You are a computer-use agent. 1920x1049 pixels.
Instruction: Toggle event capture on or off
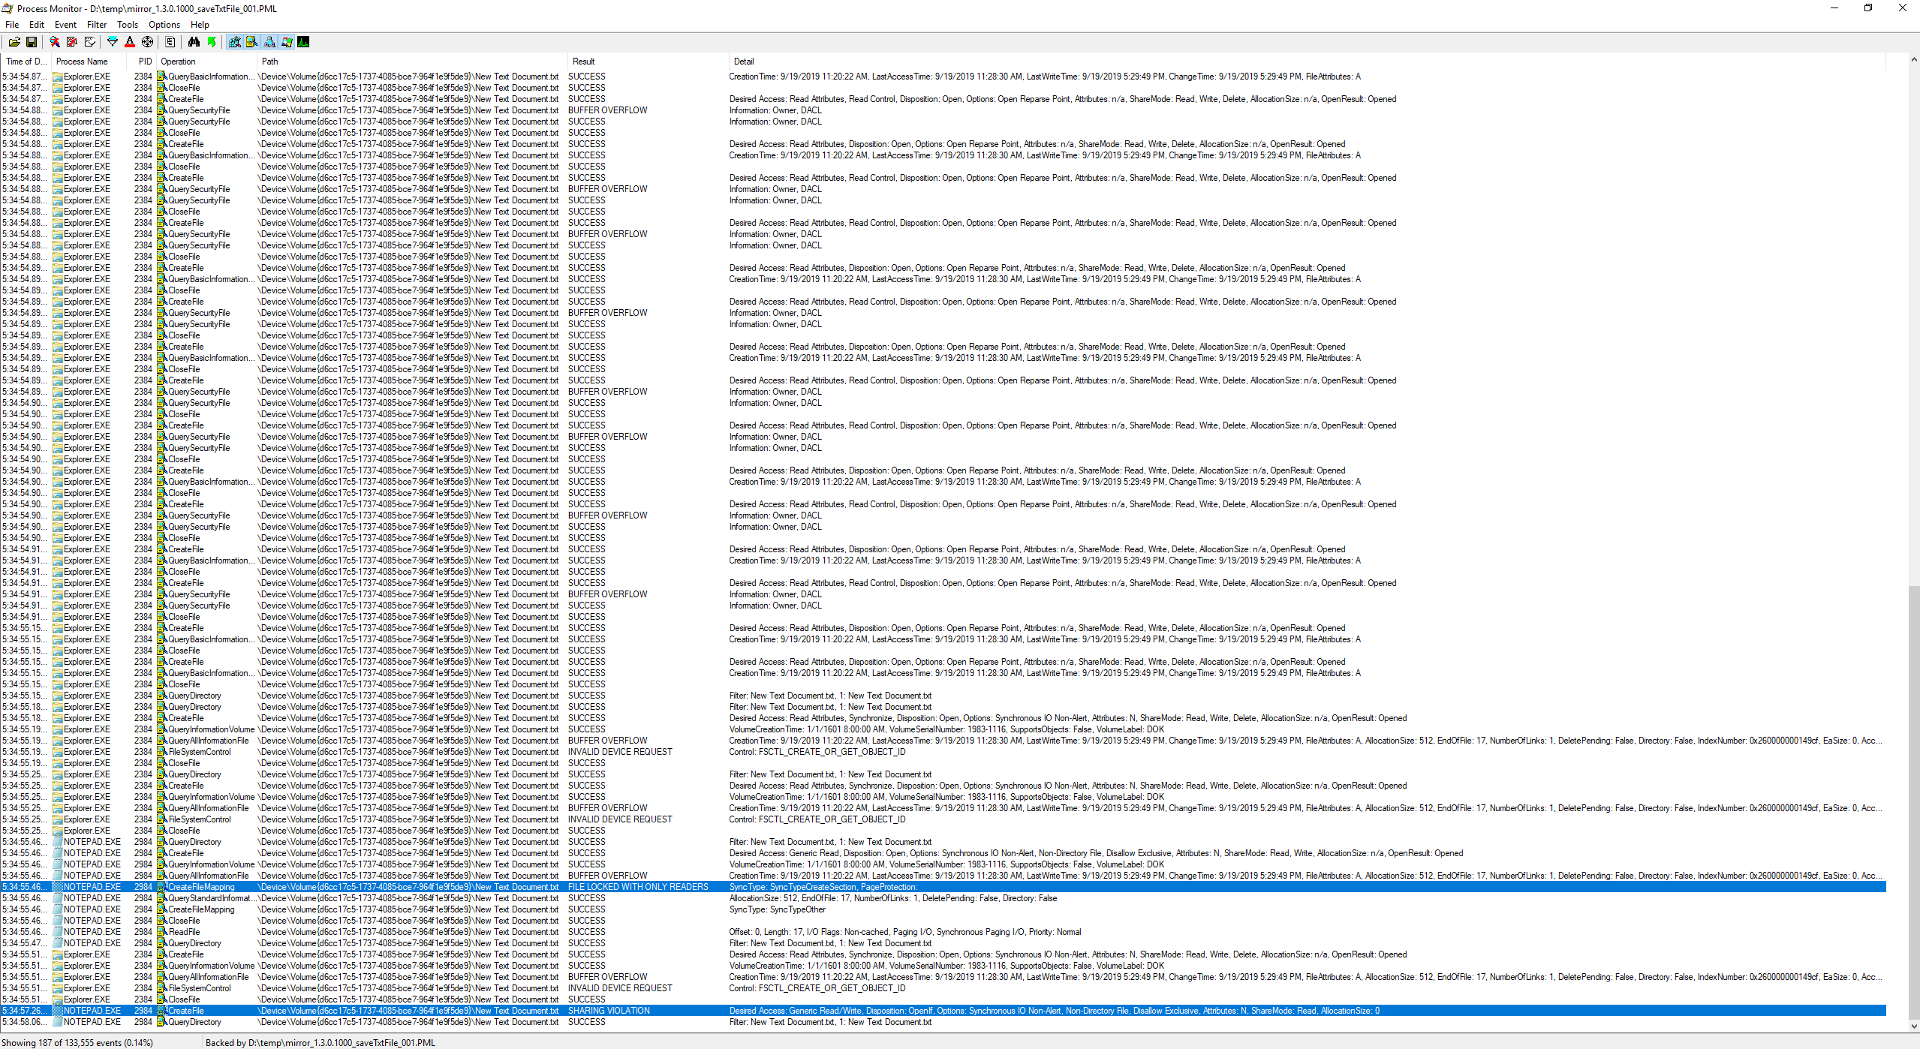point(55,42)
